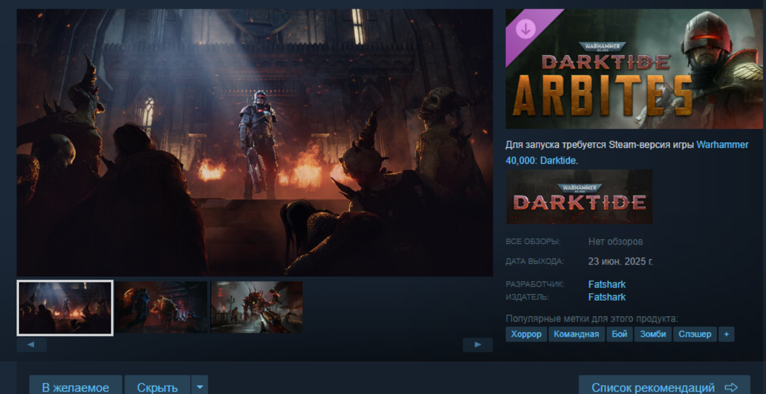Click the left arrow of screenshot strip
This screenshot has height=394, width=766.
point(32,345)
